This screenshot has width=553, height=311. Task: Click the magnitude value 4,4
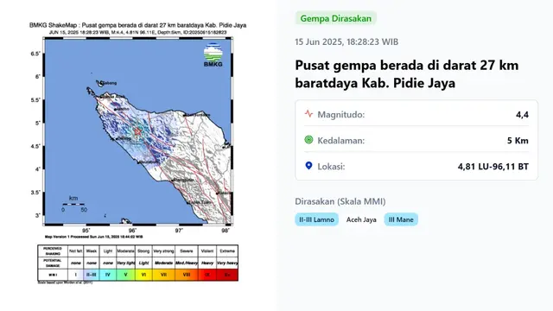pos(522,115)
